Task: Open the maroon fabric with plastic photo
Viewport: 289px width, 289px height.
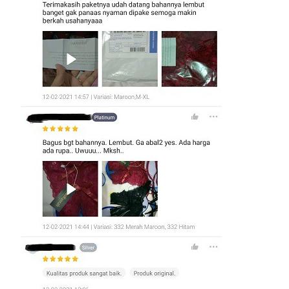Action: click(189, 59)
